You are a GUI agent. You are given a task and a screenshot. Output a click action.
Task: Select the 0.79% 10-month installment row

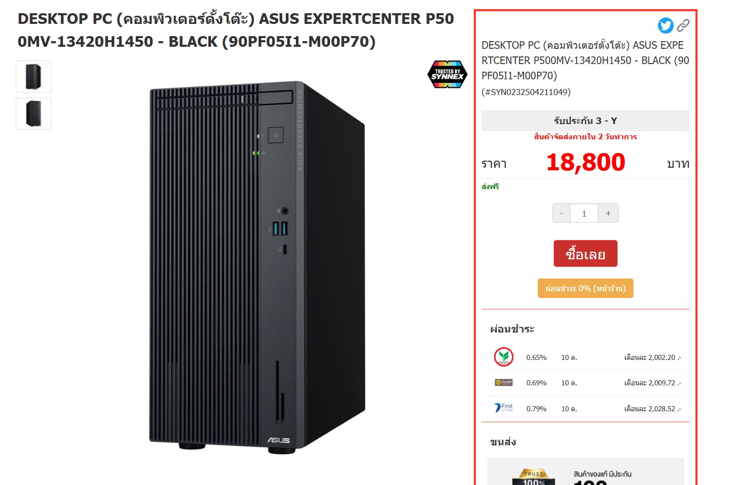[586, 409]
